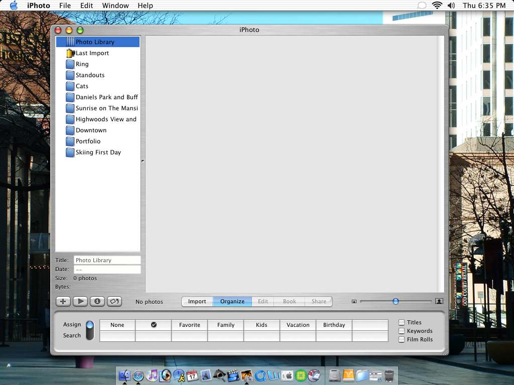The width and height of the screenshot is (514, 385).
Task: Open iMovie clapperboard in the Dock
Action: [x=233, y=375]
